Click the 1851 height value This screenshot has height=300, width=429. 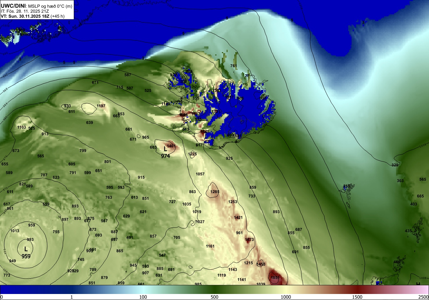(x=275, y=278)
